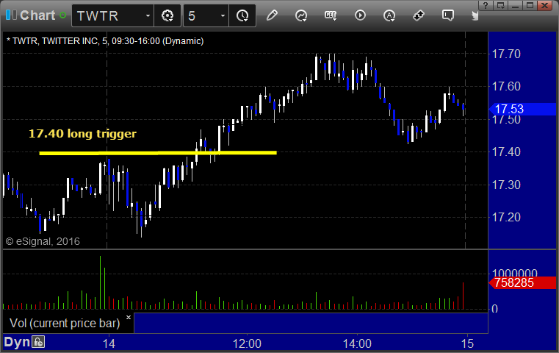Click the Chart window title label
Screen dimensions: 559x353
coord(37,15)
